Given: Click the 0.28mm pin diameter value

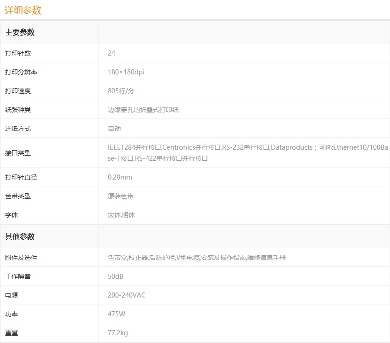Looking at the screenshot, I should tap(120, 177).
